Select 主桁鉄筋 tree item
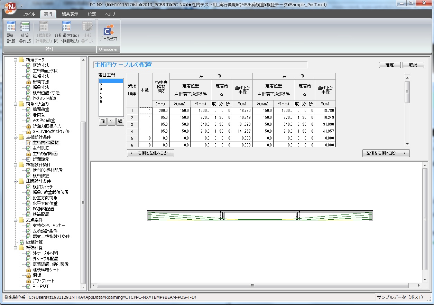The image size is (434, 305). 41,148
